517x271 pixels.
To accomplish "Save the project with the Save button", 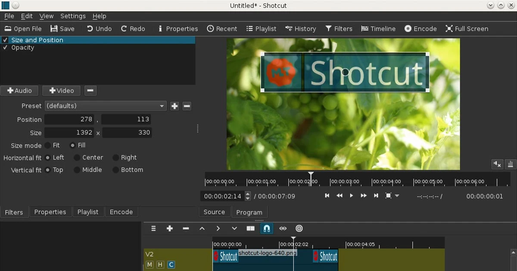I will (x=62, y=28).
